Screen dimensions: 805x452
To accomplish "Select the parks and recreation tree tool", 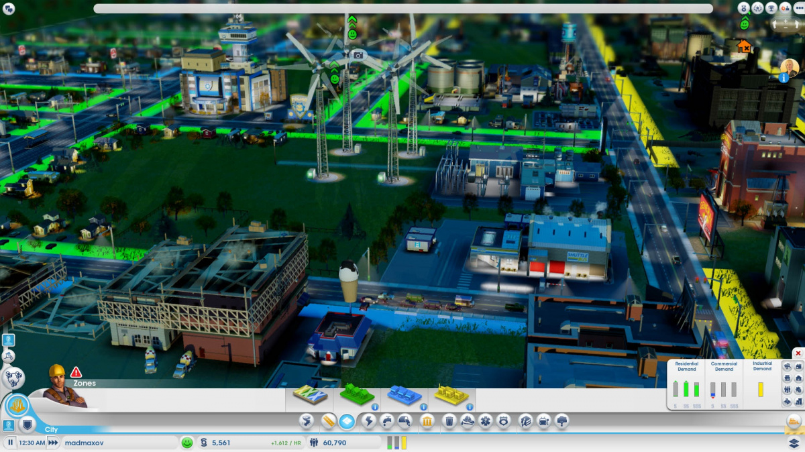I will click(561, 420).
